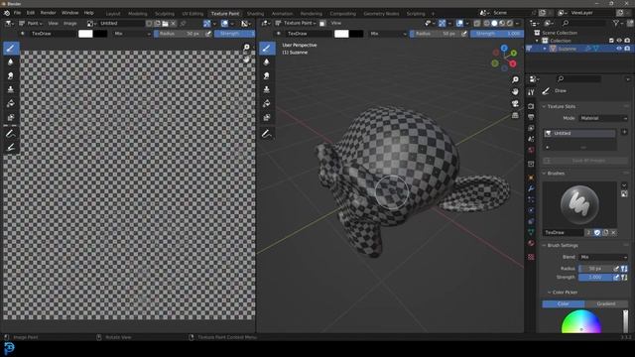Select the Mask tool in Image Editor
Viewport: 635px width, 357px height.
pyautogui.click(x=11, y=117)
